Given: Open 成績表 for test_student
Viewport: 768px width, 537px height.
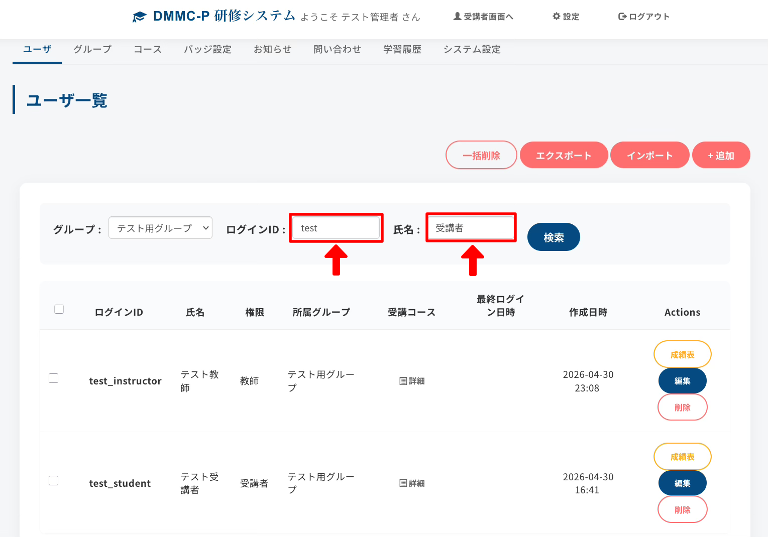Looking at the screenshot, I should (682, 457).
